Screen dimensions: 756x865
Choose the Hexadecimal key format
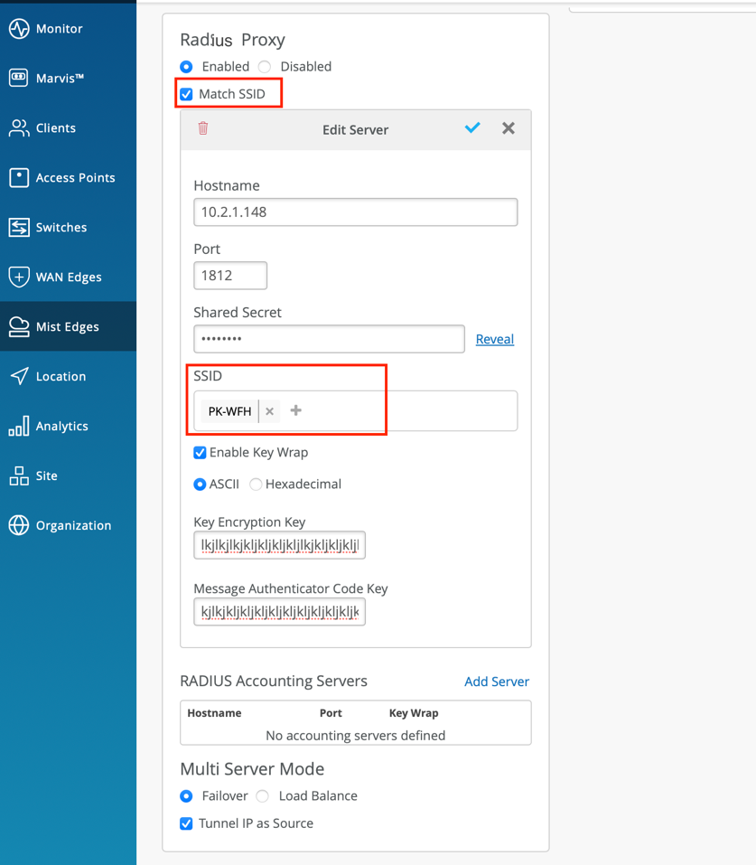click(257, 484)
